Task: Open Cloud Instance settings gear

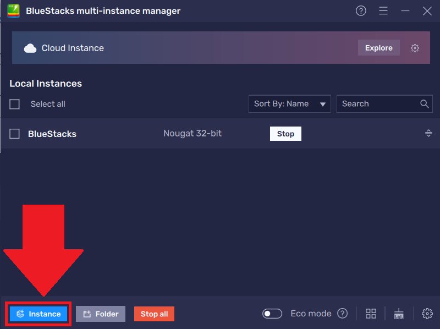Action: [415, 48]
